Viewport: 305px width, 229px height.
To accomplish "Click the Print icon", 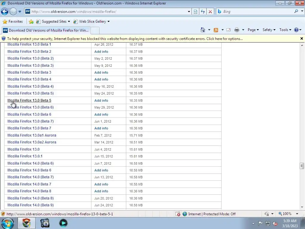I will (237, 30).
